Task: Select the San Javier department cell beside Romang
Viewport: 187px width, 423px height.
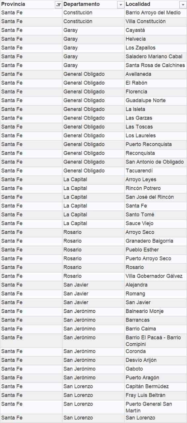Action: pos(93,294)
